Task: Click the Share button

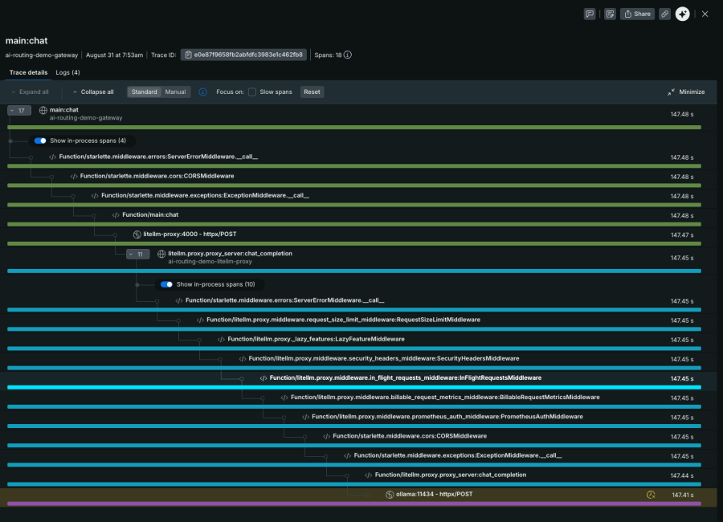Action: 637,14
